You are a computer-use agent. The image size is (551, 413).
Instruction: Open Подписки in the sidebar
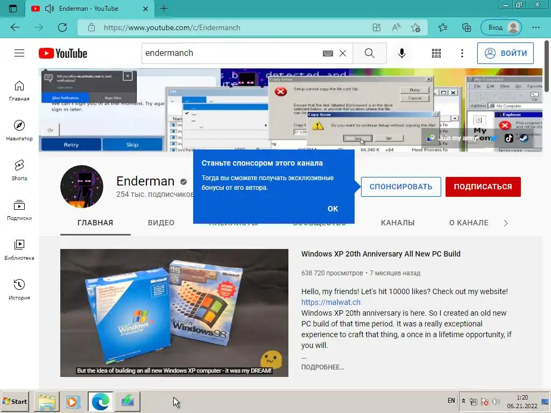pos(19,210)
